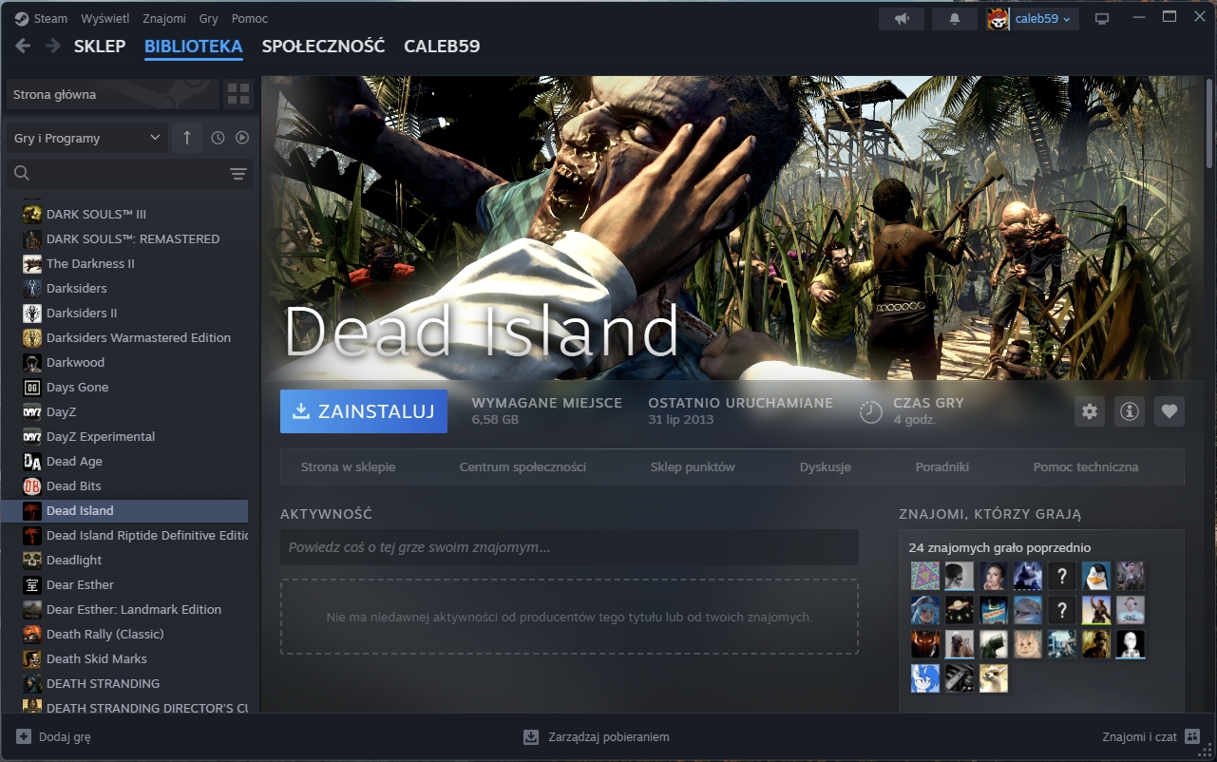
Task: Go to SPOŁECZNOŚĆ tab
Action: (x=323, y=46)
